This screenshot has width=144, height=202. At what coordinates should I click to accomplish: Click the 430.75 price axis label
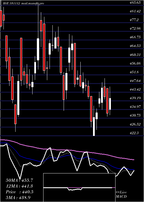(135, 115)
